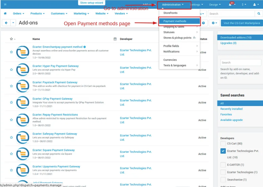This screenshot has width=263, height=187.
Task: Uncheck Ecarter Technologies Pvt. Ltd. (10) filter
Action: click(223, 151)
